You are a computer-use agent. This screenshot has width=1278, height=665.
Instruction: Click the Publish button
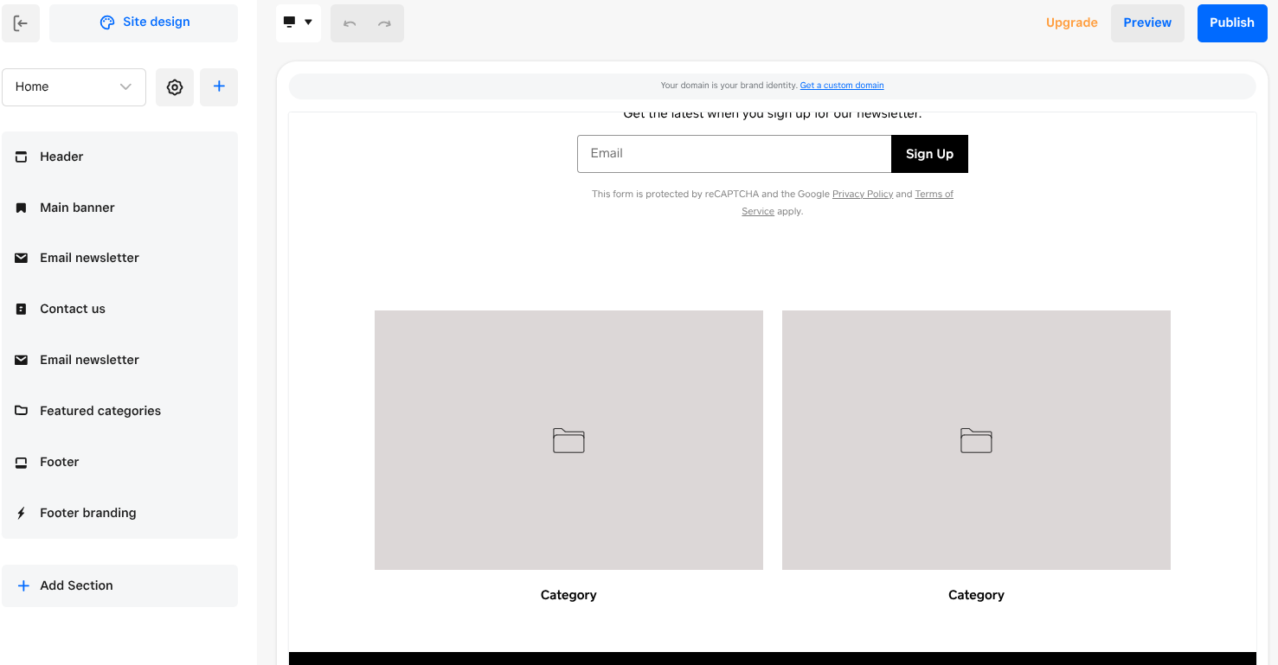pyautogui.click(x=1231, y=23)
